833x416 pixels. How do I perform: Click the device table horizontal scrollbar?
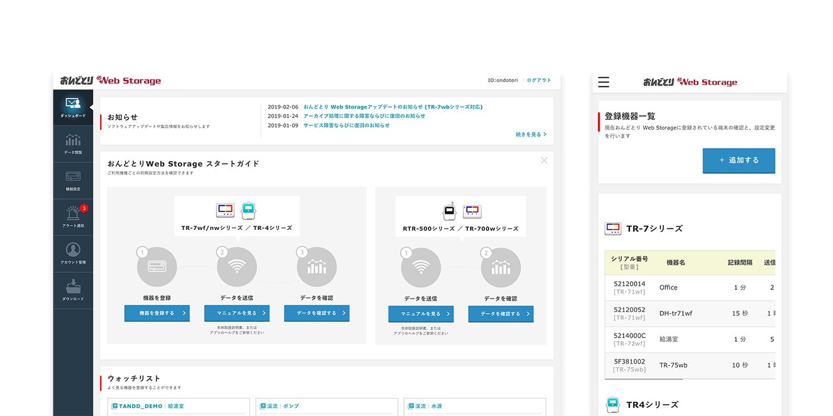(x=644, y=379)
